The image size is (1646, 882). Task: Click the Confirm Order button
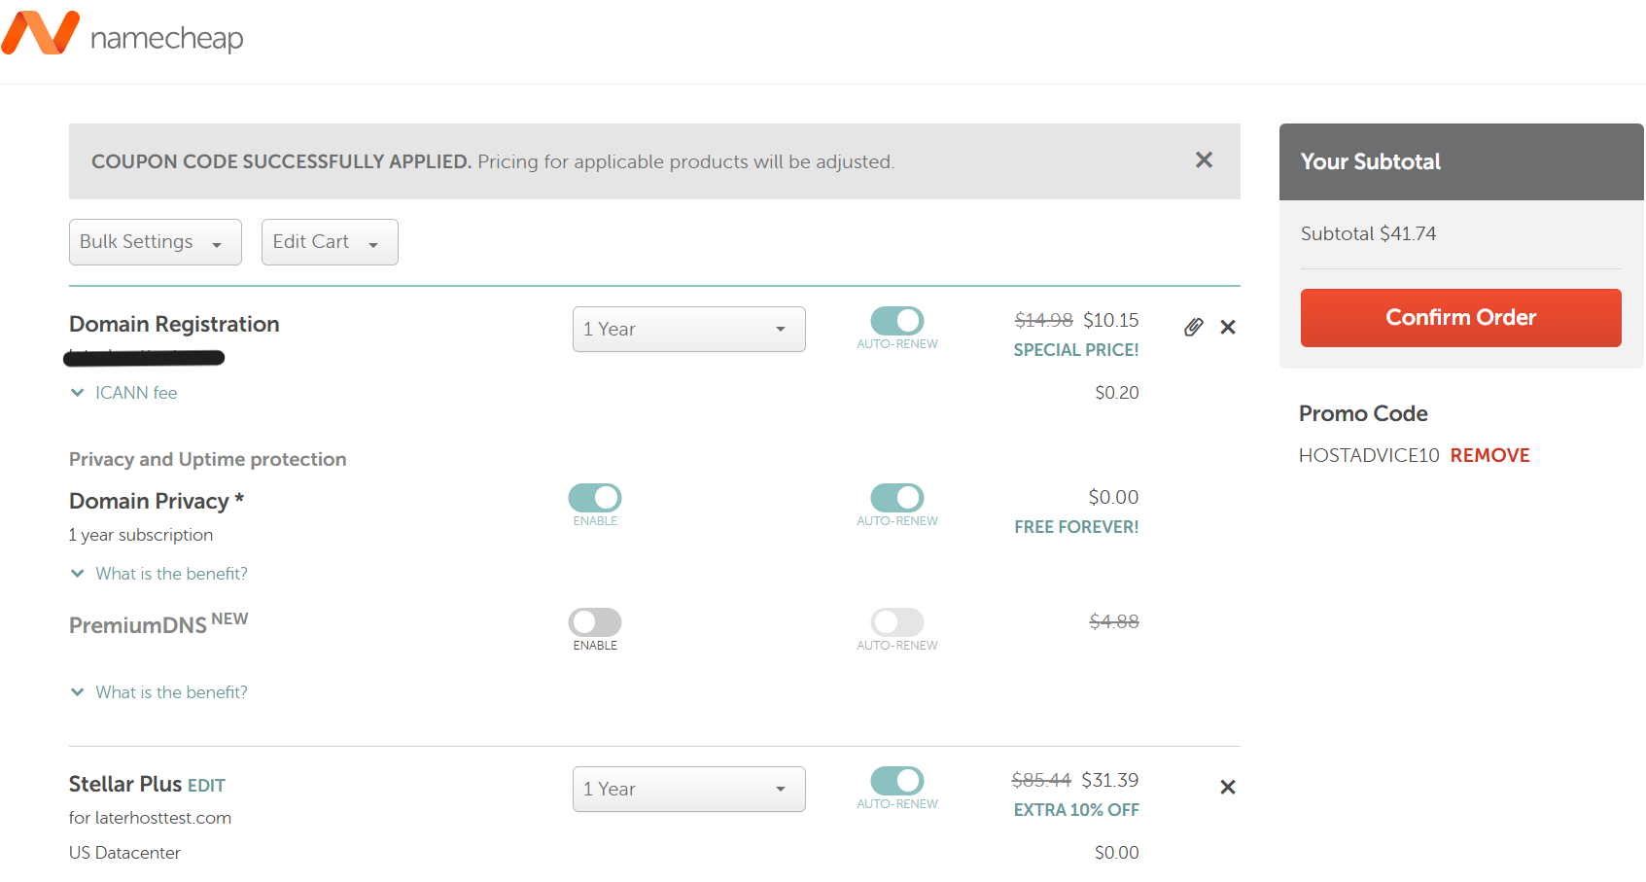coord(1460,318)
